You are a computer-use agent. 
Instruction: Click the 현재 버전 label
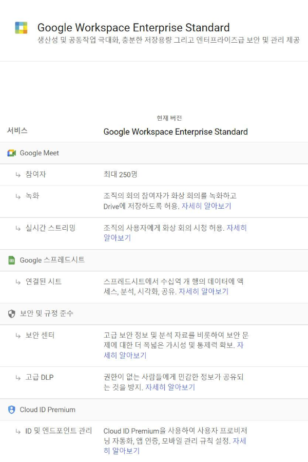pyautogui.click(x=169, y=118)
